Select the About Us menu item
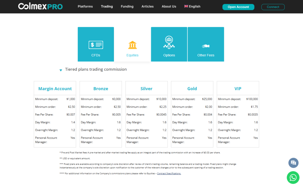This screenshot has width=303, height=186. 169,6
